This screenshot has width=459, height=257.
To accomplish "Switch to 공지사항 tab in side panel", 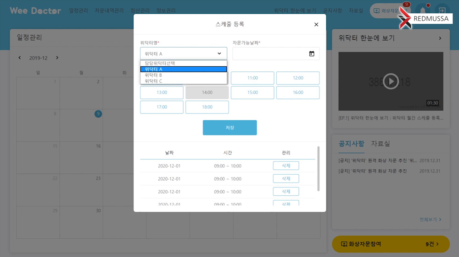I will 351,144.
